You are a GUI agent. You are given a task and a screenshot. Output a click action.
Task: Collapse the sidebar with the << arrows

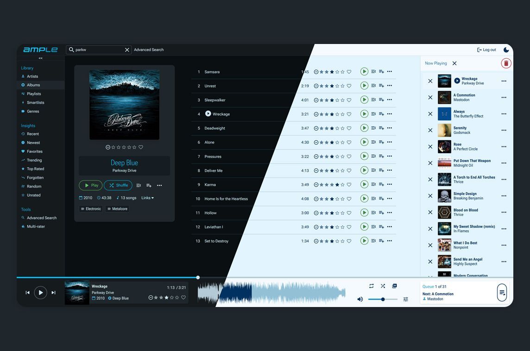41,58
